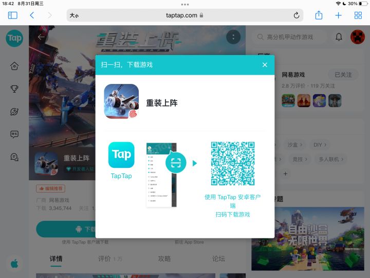
Task: Open second NetEase game thumbnail
Action: (x=304, y=100)
